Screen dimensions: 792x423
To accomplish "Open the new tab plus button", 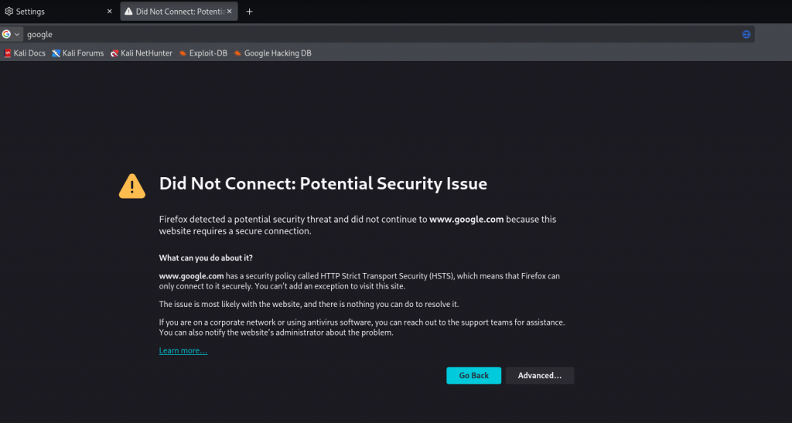I will pyautogui.click(x=249, y=12).
